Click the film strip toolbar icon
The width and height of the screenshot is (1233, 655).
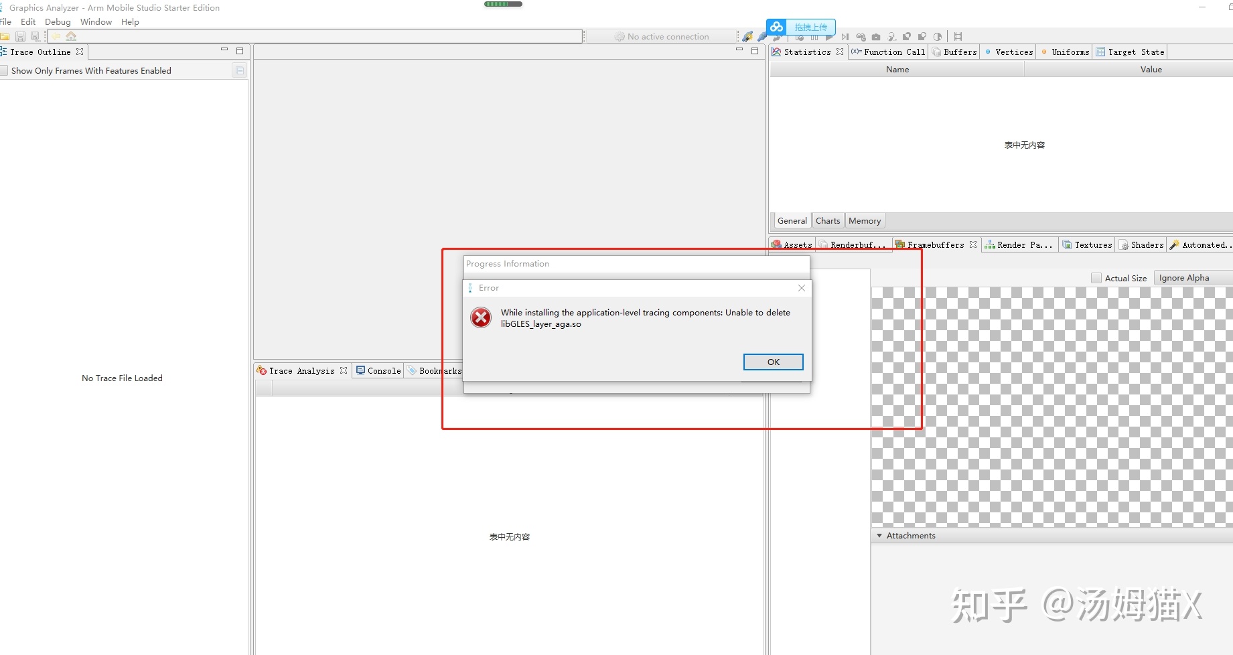point(958,37)
